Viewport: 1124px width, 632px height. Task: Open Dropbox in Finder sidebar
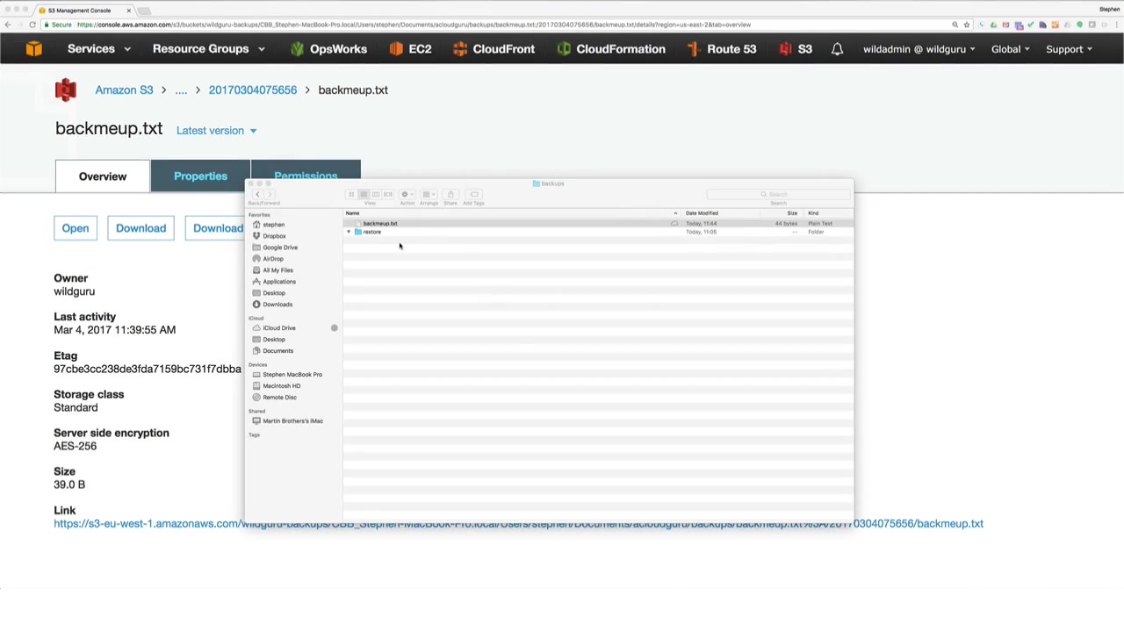coord(274,236)
